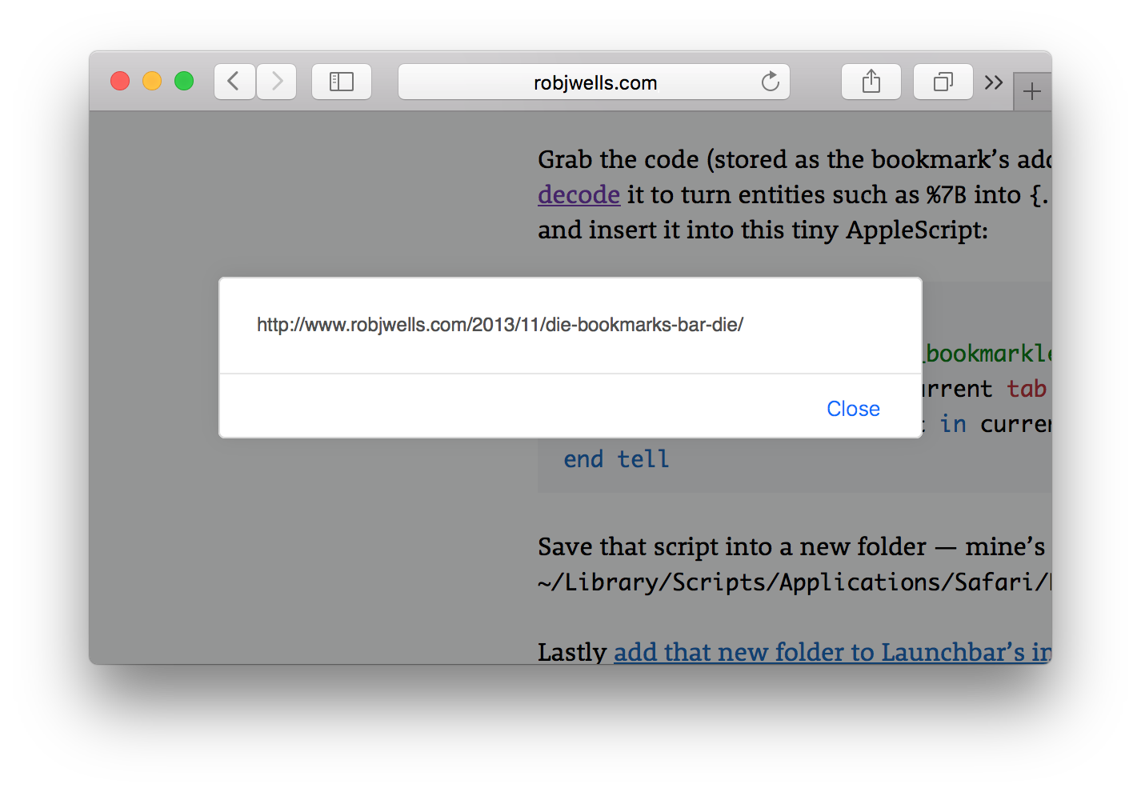
Task: Enter full screen with green button
Action: [184, 82]
